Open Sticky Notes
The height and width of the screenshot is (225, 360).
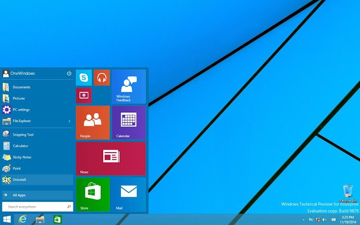[x=37, y=157]
